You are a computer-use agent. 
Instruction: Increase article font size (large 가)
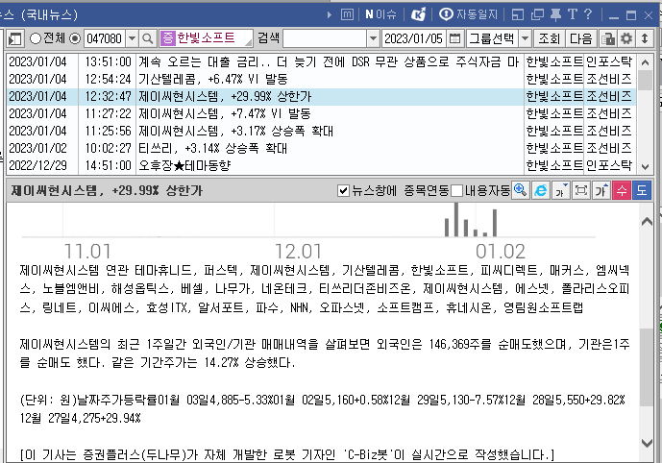tap(601, 190)
